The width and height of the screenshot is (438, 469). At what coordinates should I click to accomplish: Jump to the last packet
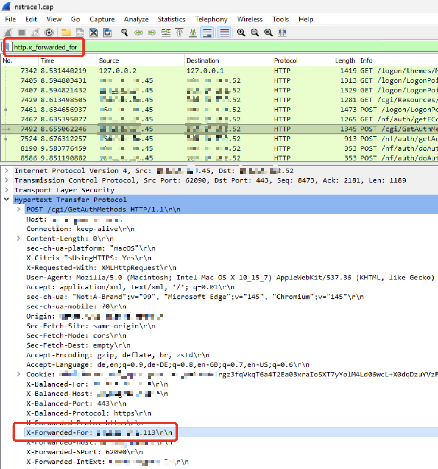click(x=193, y=32)
